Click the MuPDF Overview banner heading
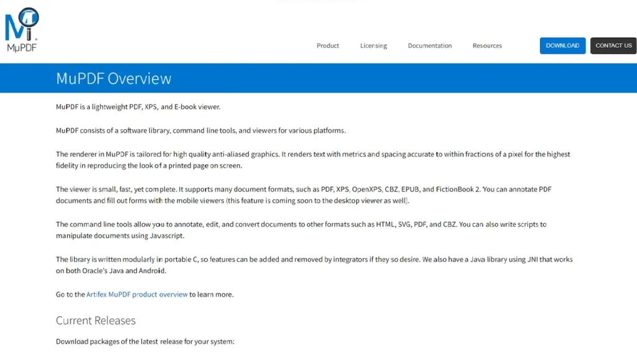Screen dimensions: 637x358 (x=114, y=78)
